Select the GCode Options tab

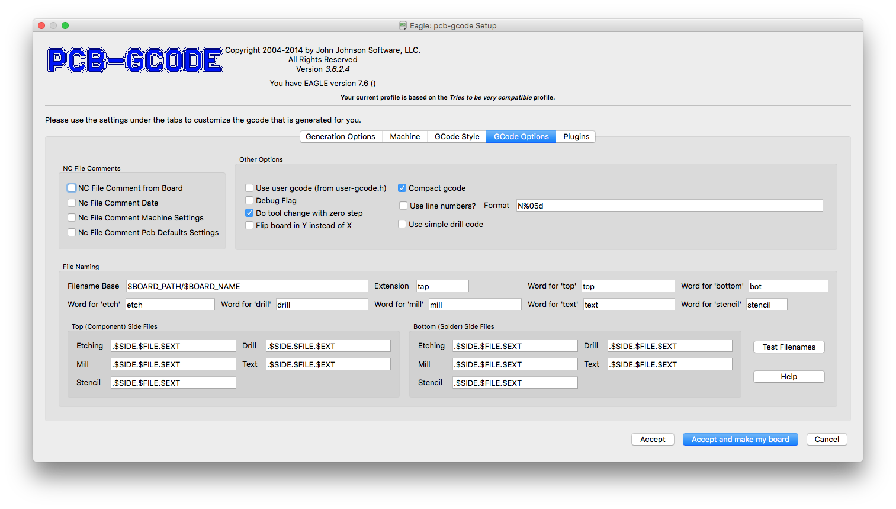pos(521,136)
